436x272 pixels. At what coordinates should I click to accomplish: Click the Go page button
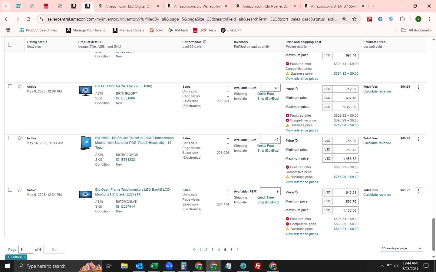[x=54, y=250]
